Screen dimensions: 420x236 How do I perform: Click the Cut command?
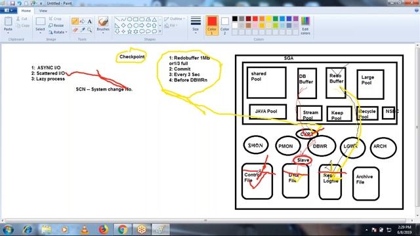(x=22, y=19)
